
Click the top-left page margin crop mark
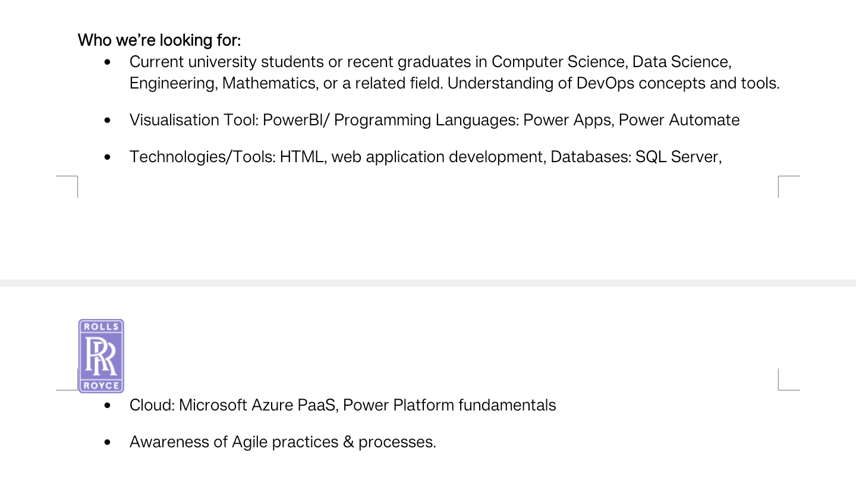(x=73, y=181)
